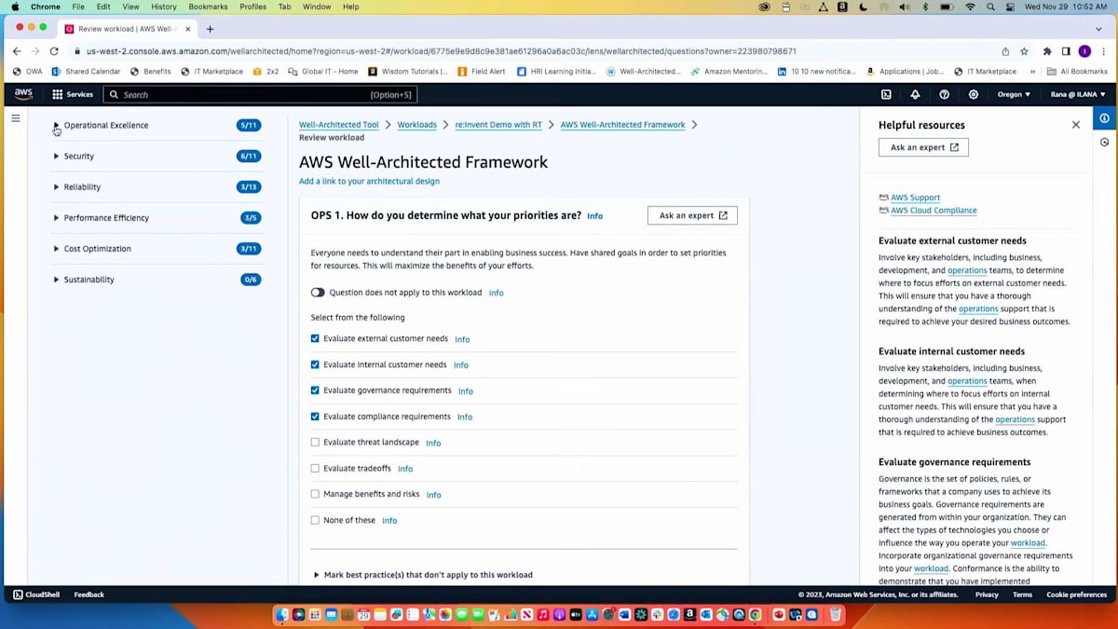Go back in browser history
Viewport: 1118px width, 629px height.
(x=17, y=51)
